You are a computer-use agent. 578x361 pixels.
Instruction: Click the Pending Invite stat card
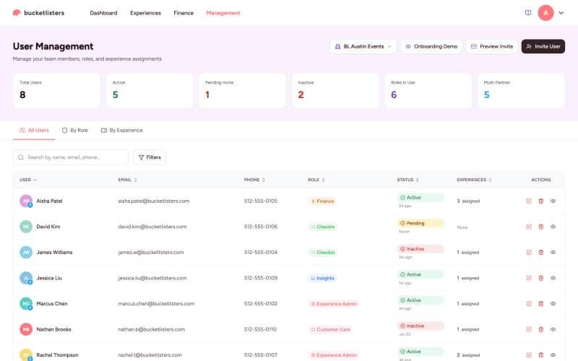tap(243, 91)
